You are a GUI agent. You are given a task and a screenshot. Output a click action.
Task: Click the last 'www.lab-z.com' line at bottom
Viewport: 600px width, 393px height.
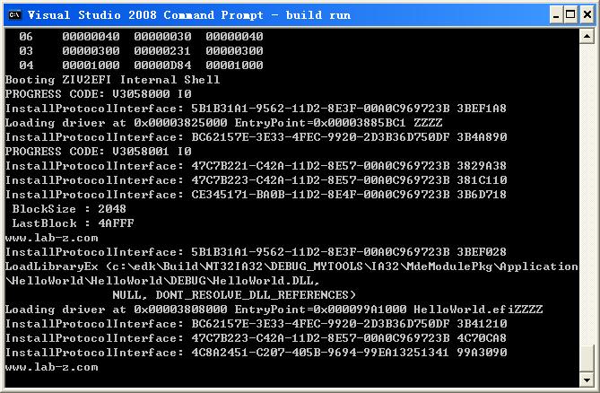52,367
